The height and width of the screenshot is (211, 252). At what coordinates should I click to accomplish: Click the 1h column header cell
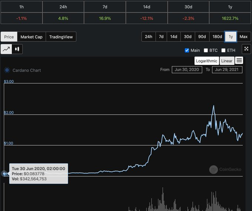click(21, 7)
